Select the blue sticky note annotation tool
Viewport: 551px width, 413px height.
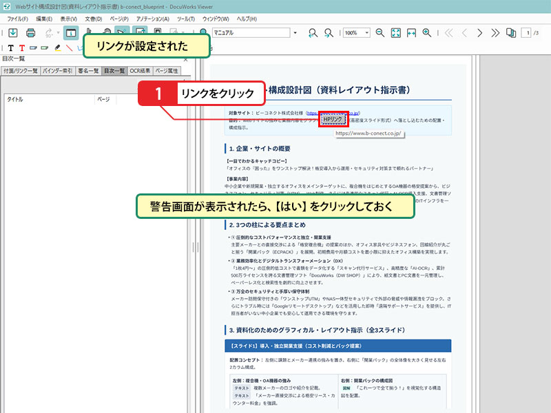tap(33, 47)
